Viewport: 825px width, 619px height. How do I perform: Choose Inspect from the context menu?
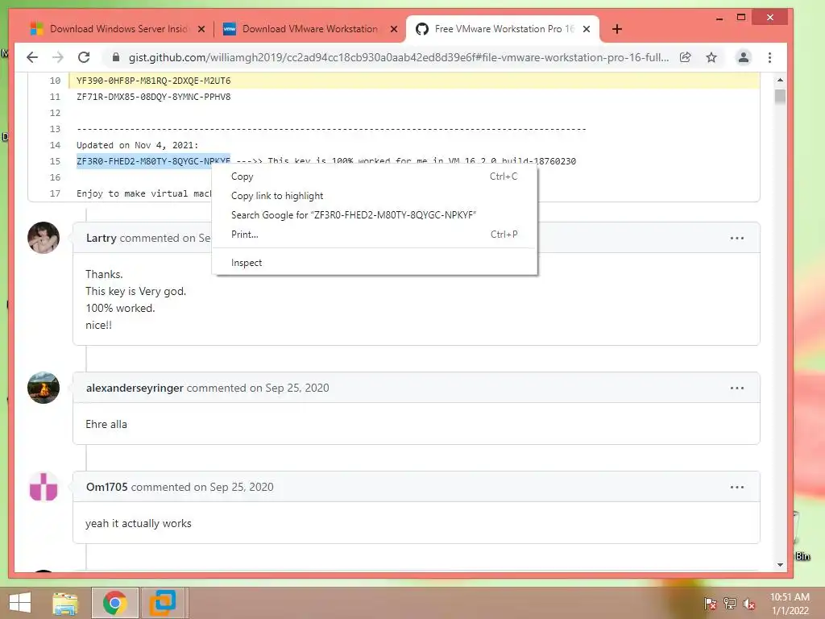click(374, 263)
